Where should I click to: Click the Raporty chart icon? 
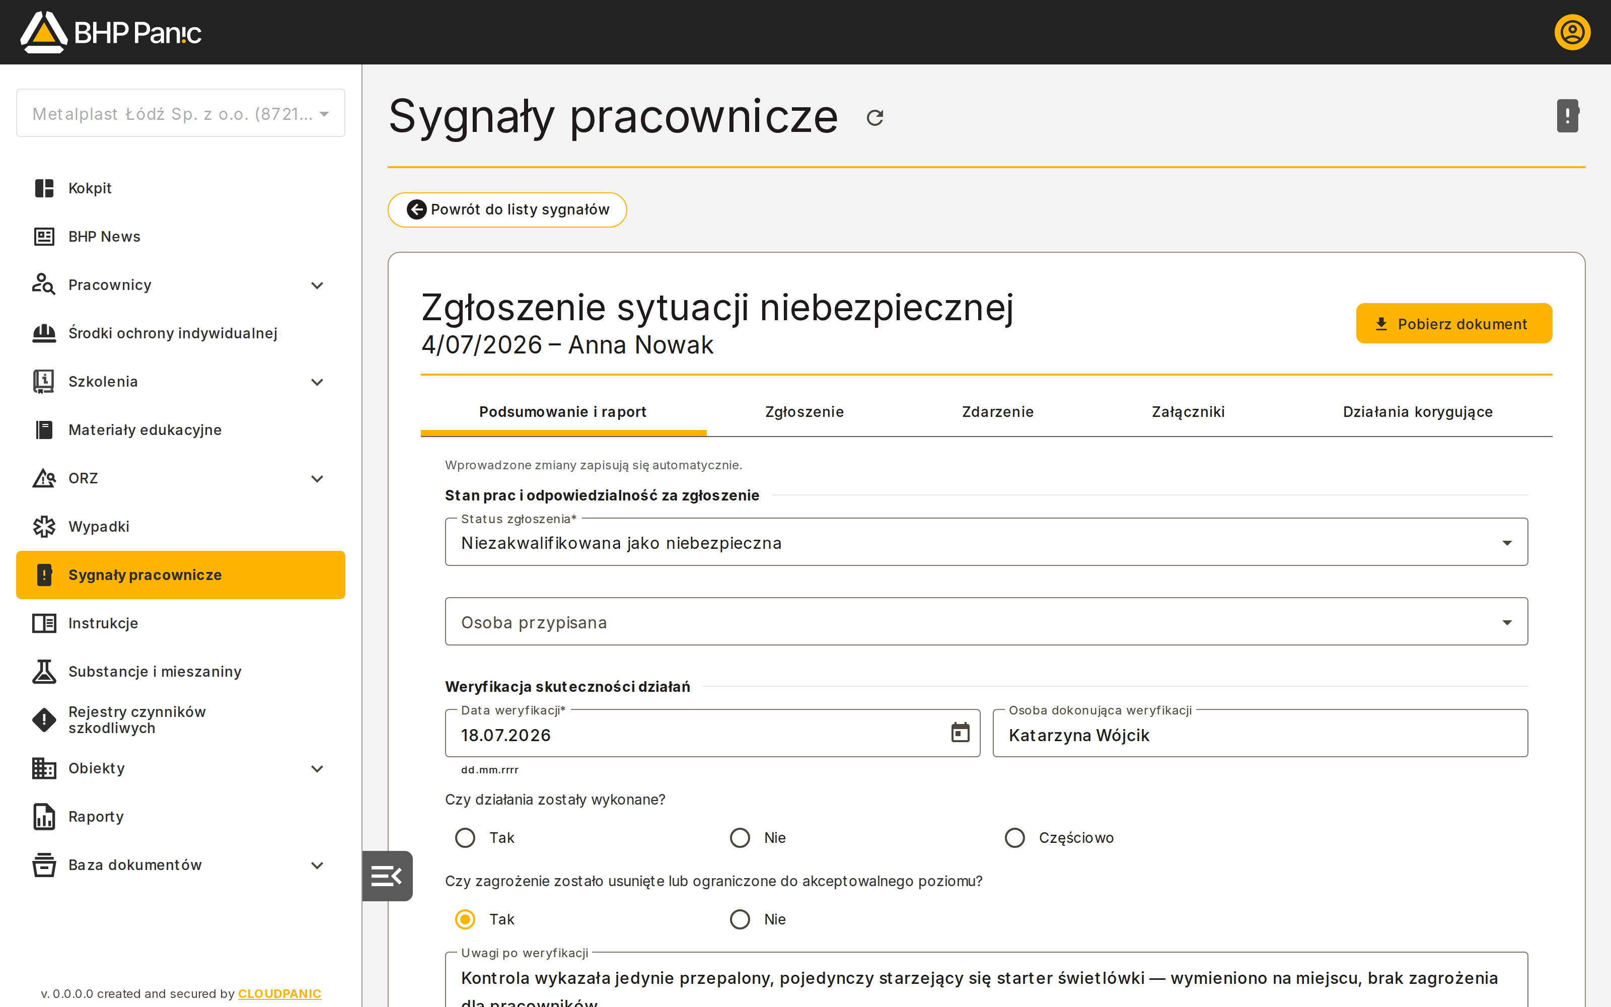pos(44,817)
